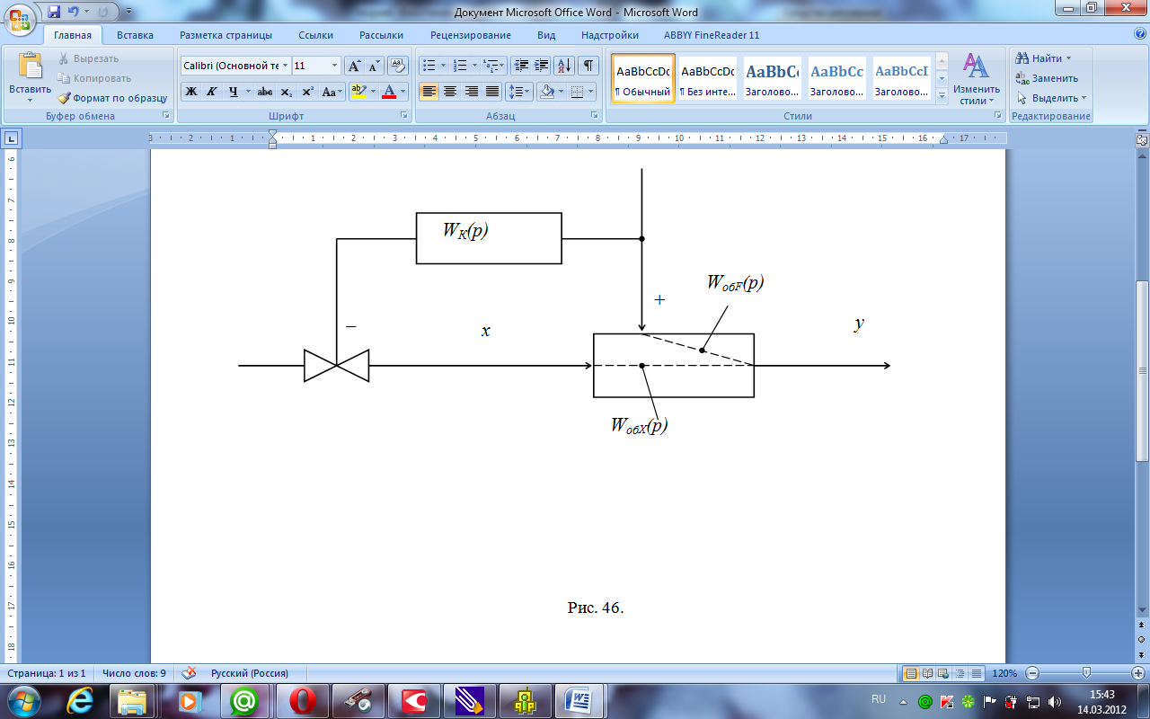Justify text alignment
1150x719 pixels.
[492, 92]
